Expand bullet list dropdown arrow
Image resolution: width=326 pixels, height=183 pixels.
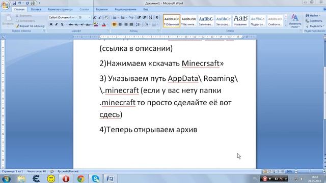[118, 18]
